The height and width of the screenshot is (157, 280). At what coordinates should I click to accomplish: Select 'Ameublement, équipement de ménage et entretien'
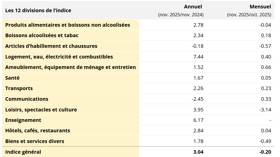pyautogui.click(x=71, y=67)
